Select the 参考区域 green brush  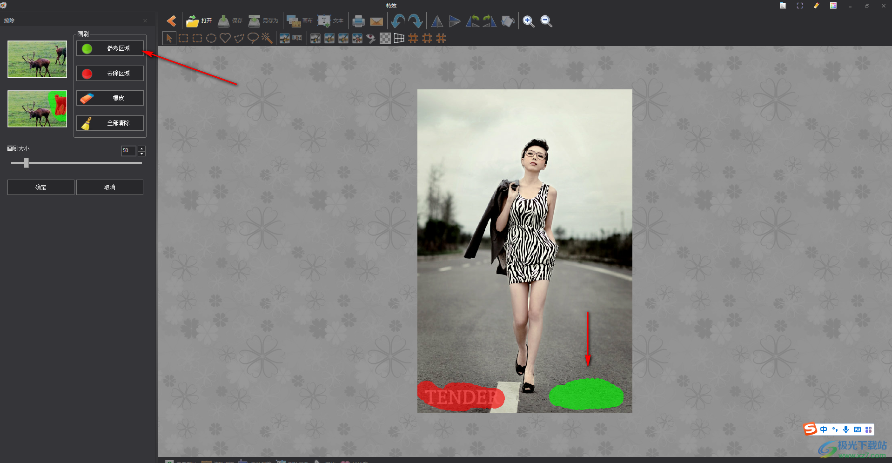coord(110,48)
